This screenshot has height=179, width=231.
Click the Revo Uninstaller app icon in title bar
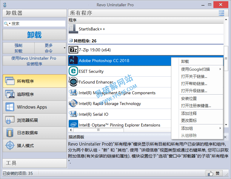point(5,5)
